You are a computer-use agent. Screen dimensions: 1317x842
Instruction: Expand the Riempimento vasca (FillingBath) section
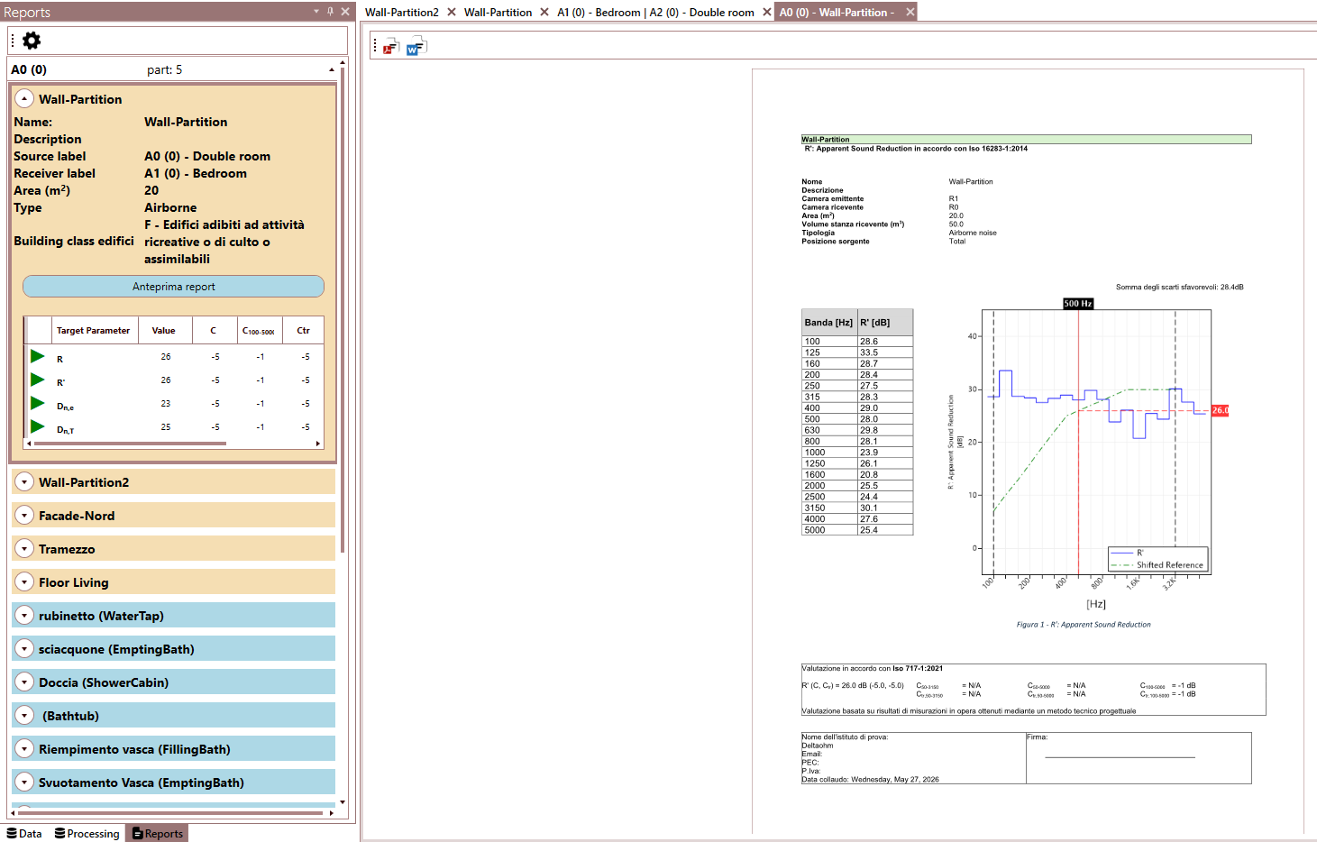(24, 749)
